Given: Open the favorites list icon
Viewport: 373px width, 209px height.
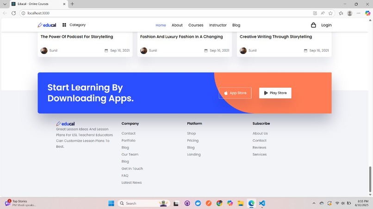Looking at the screenshot, I should (x=341, y=13).
